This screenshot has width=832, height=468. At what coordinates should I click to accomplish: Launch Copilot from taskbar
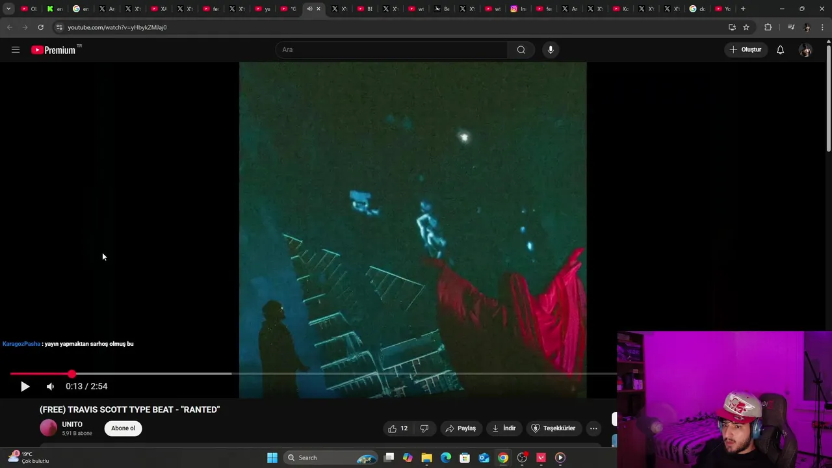[x=408, y=458]
